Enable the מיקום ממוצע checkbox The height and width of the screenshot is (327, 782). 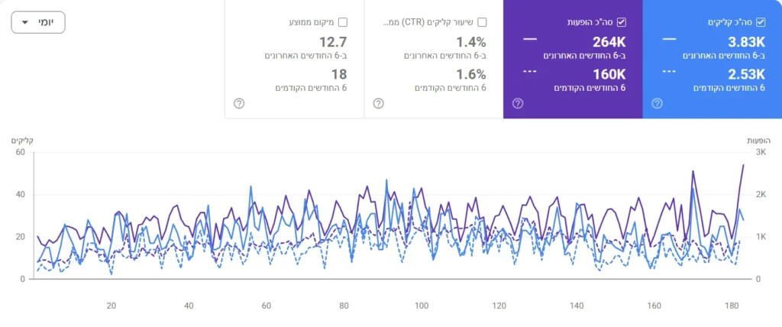pyautogui.click(x=343, y=22)
